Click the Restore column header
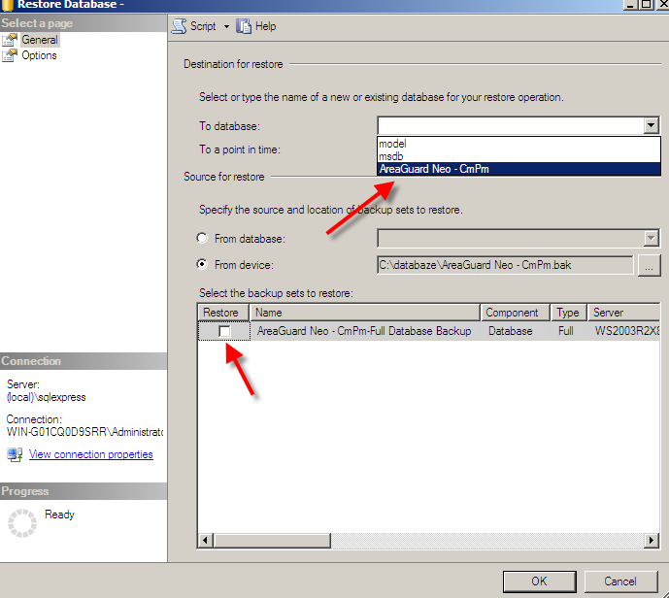 (223, 313)
